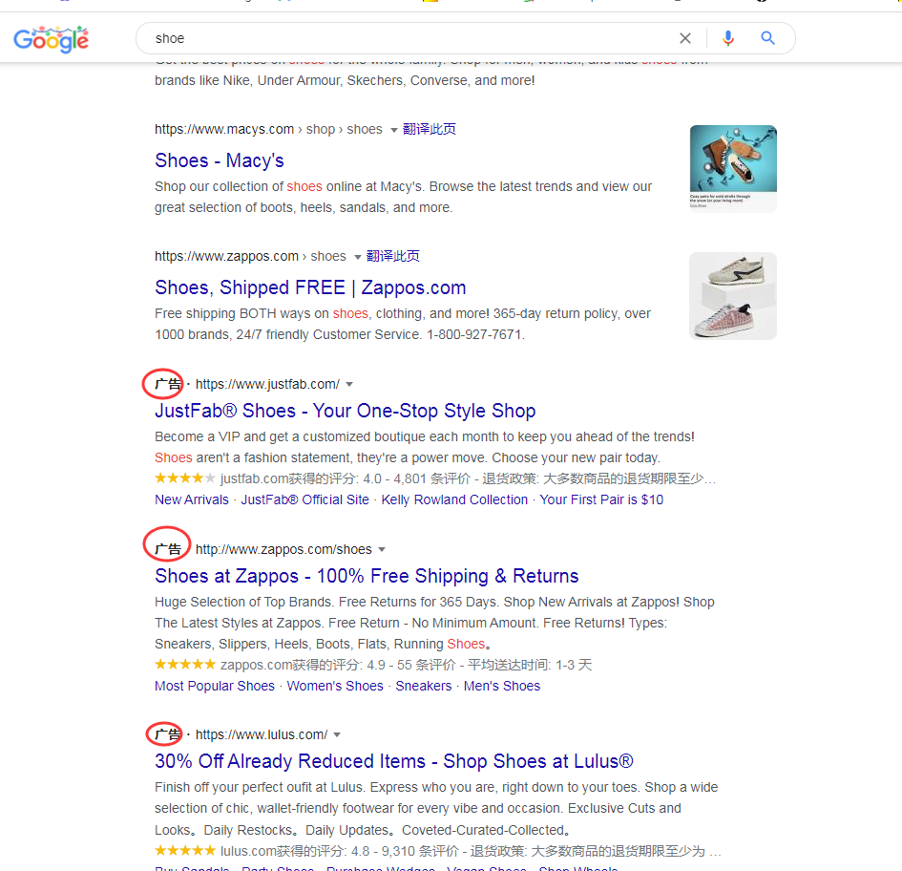Viewport: 902px width, 871px height.
Task: Open the Shoes - Macy's result
Action: tap(220, 160)
